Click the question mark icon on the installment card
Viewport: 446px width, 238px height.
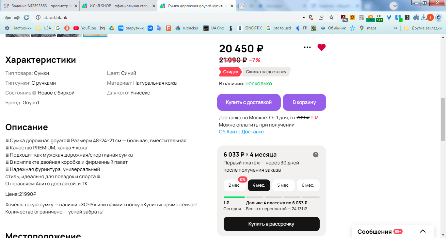(316, 155)
